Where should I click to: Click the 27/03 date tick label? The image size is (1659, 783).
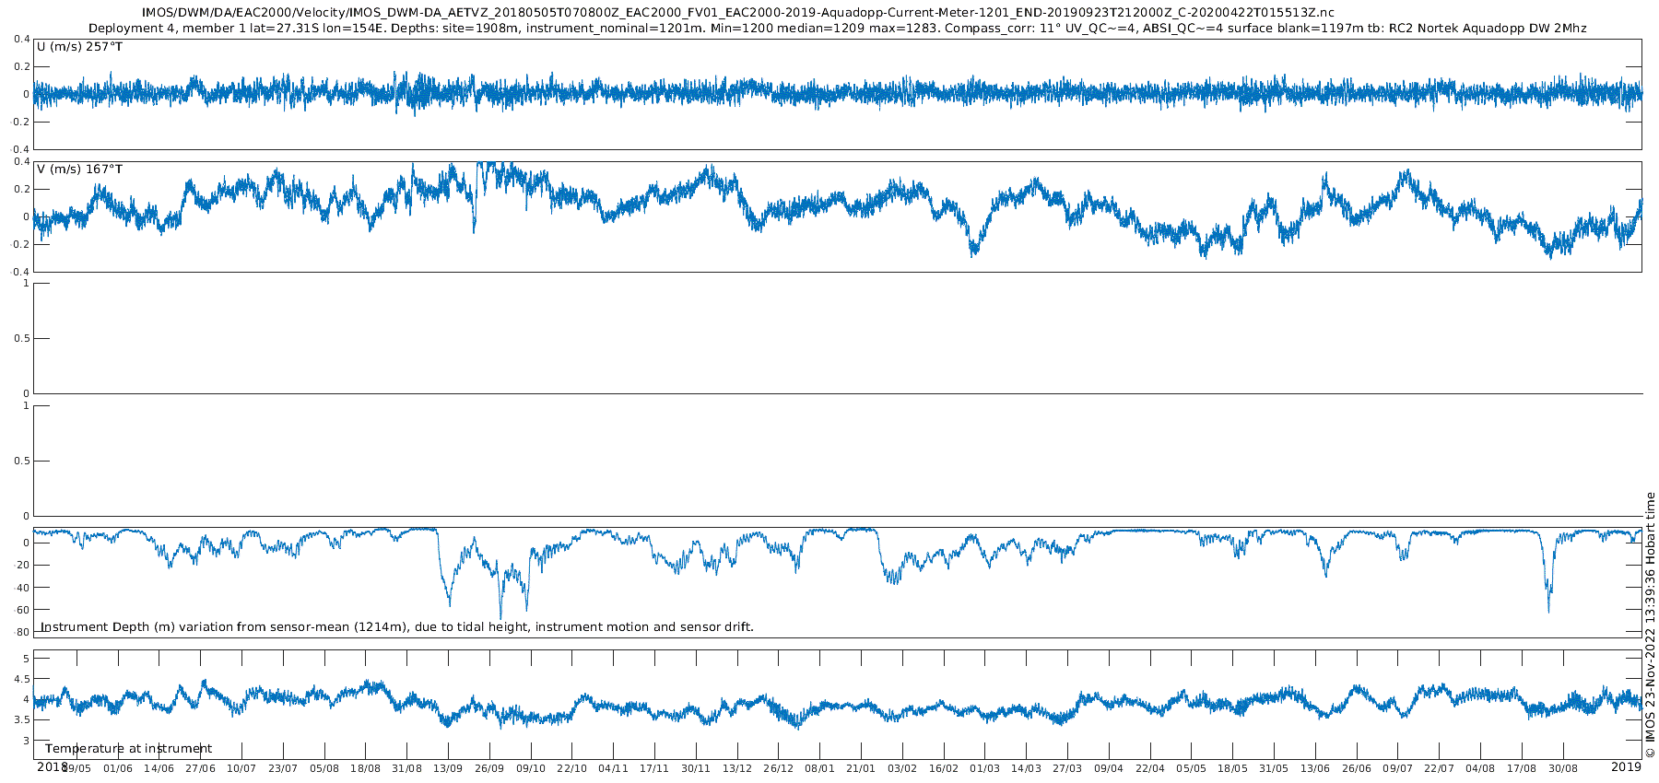pyautogui.click(x=1067, y=768)
